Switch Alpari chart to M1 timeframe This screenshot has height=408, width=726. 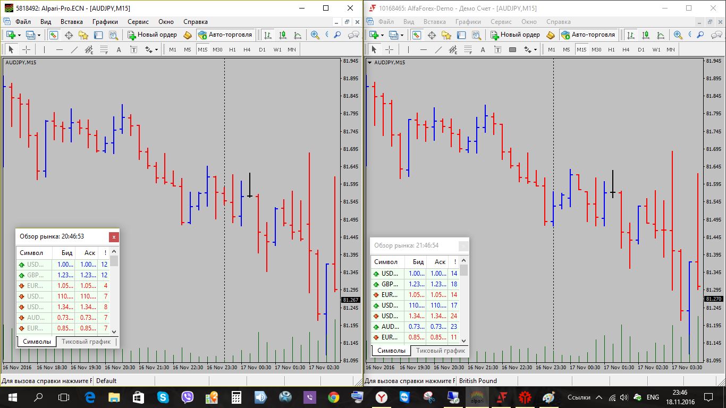(173, 49)
